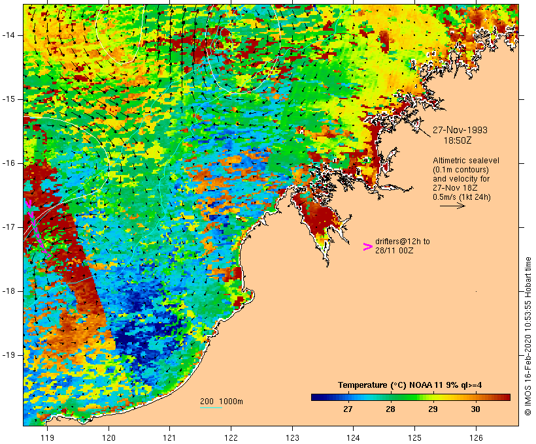Click the magenta drifter track on the map

click(x=38, y=228)
